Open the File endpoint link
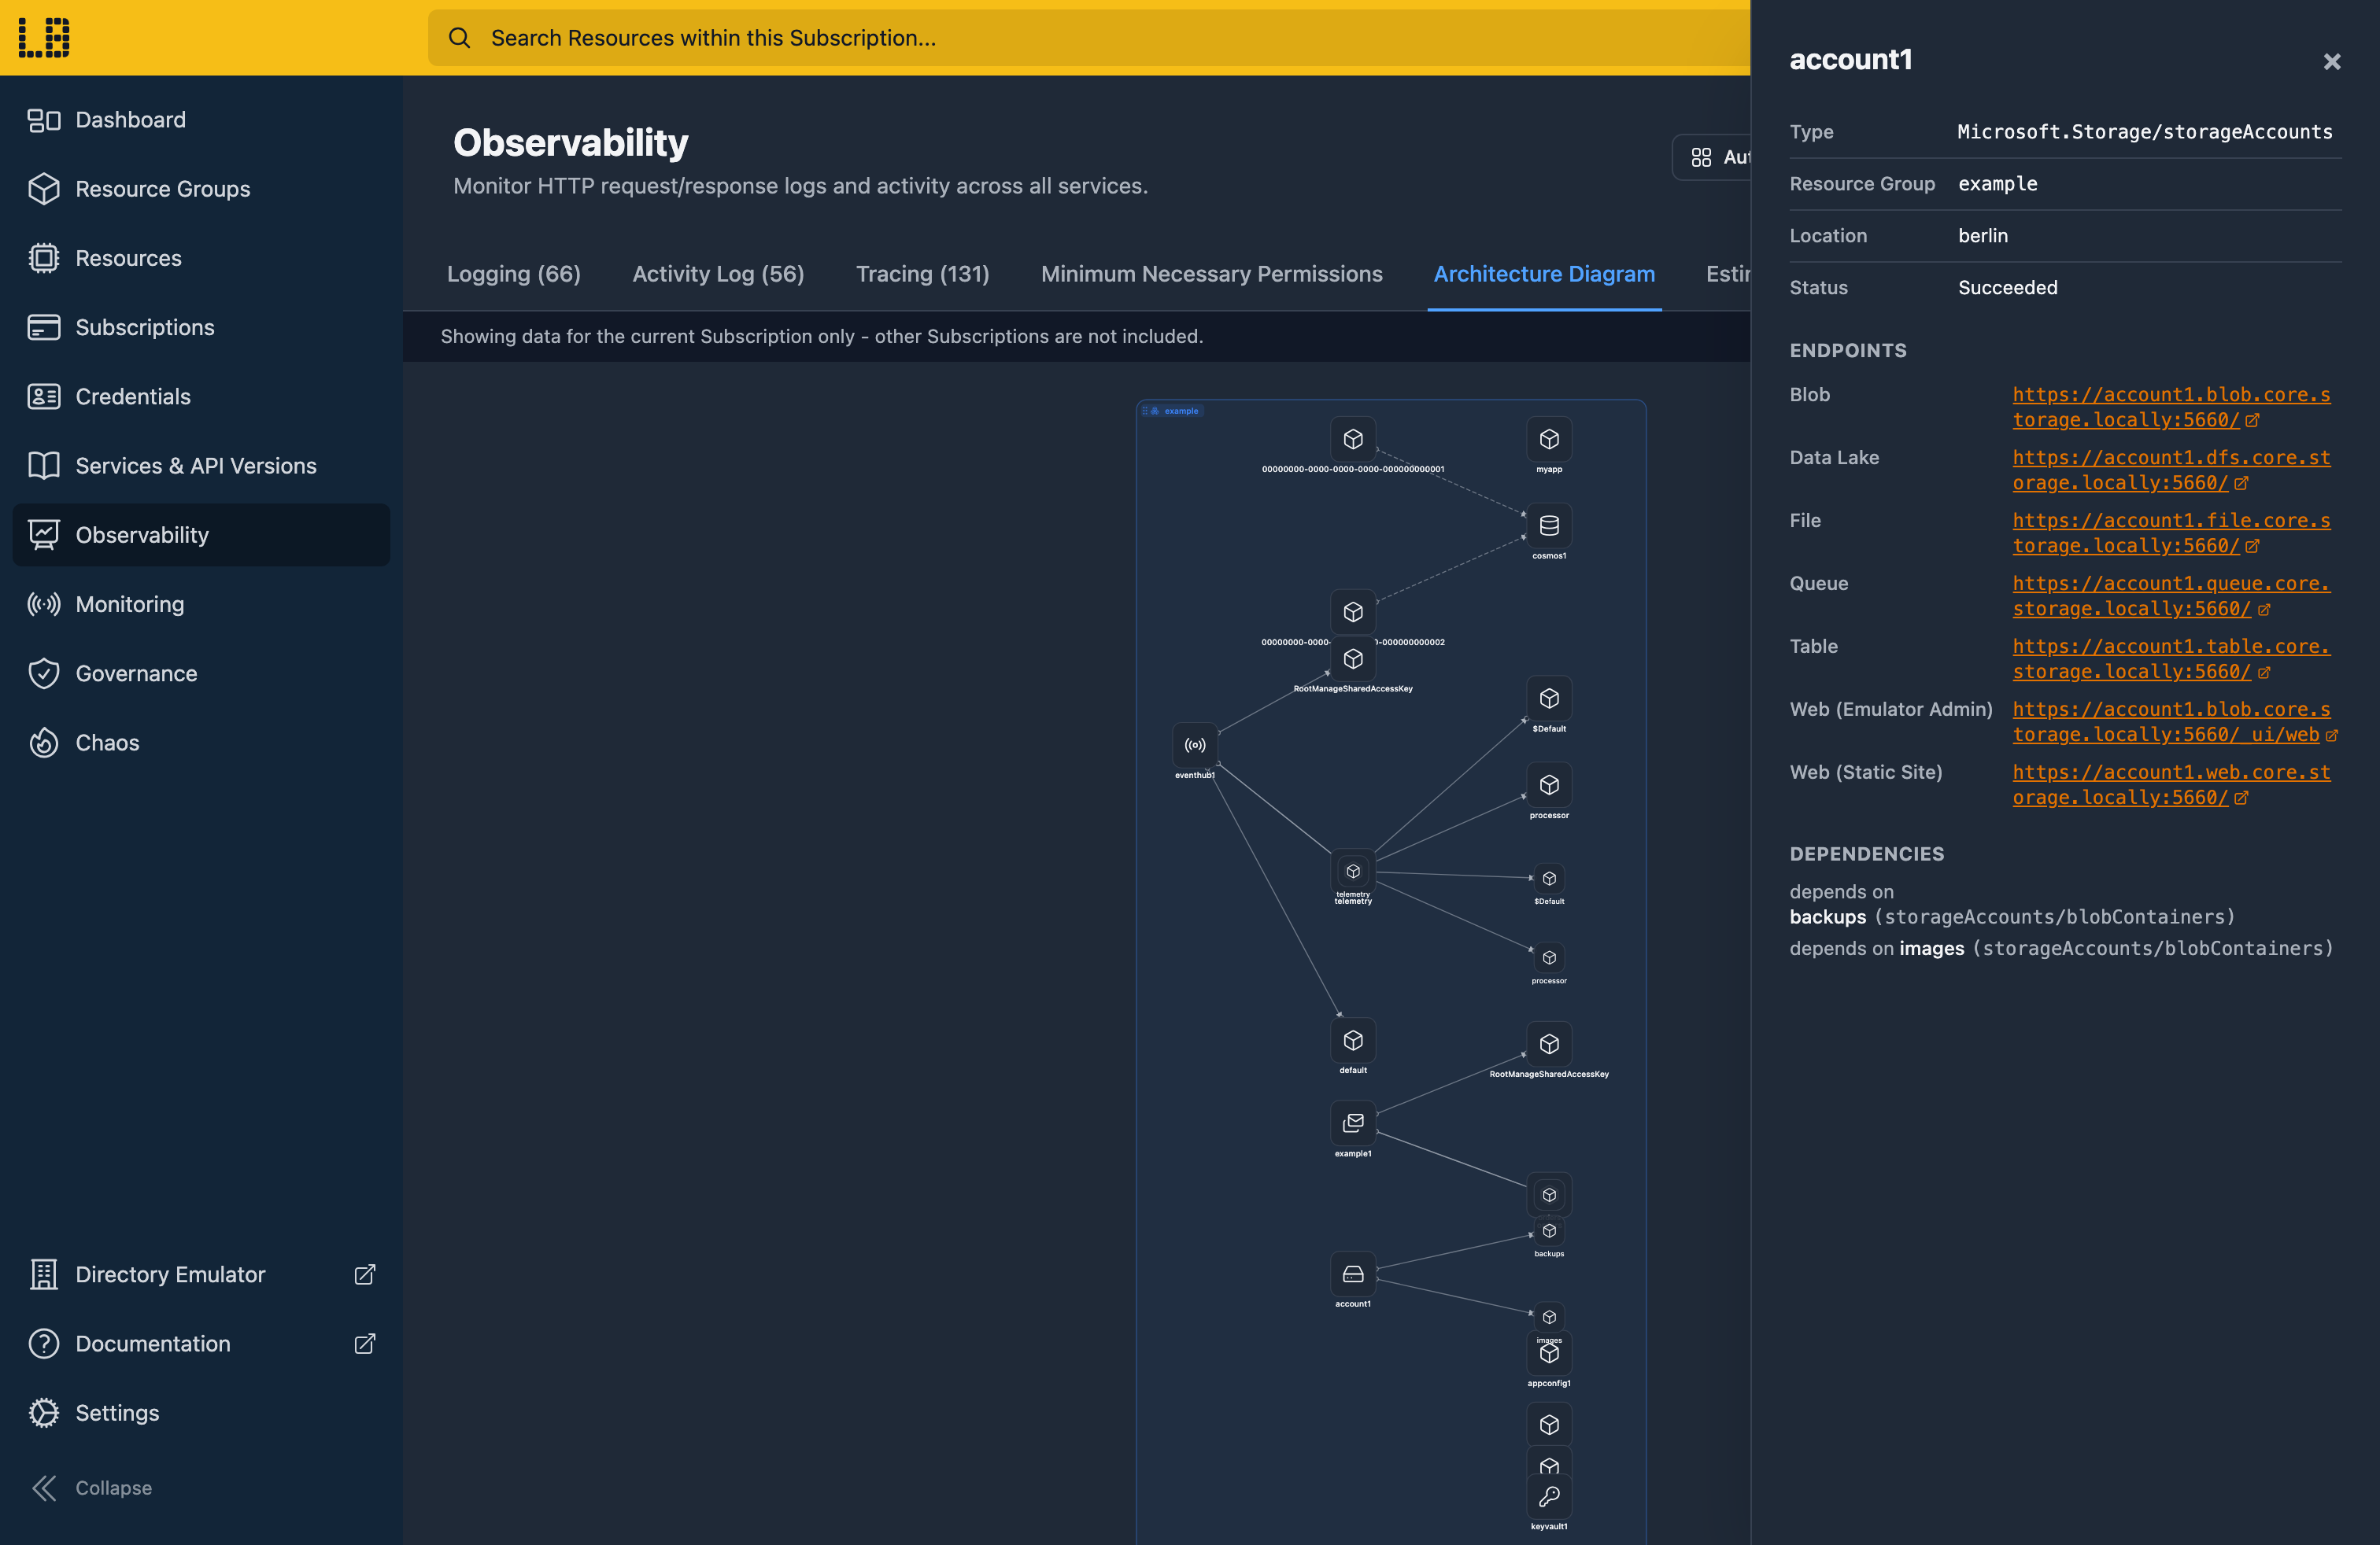The width and height of the screenshot is (2380, 1545). [2171, 533]
